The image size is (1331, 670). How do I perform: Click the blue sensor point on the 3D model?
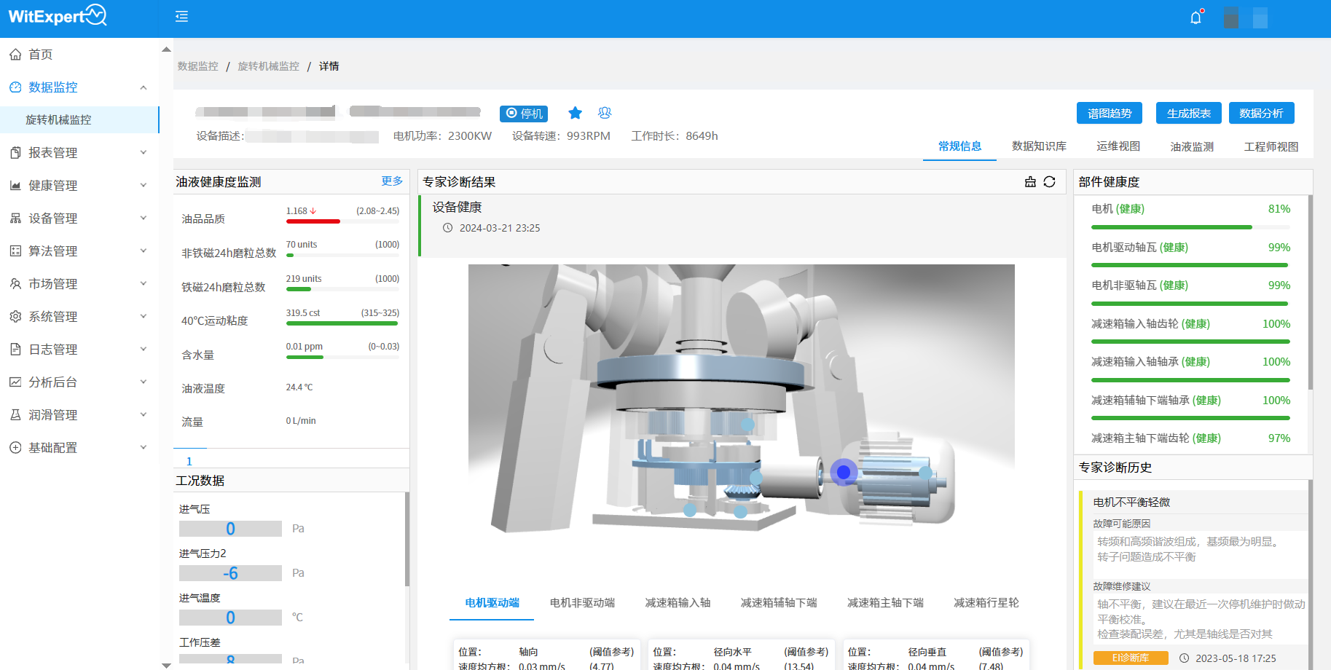(844, 472)
